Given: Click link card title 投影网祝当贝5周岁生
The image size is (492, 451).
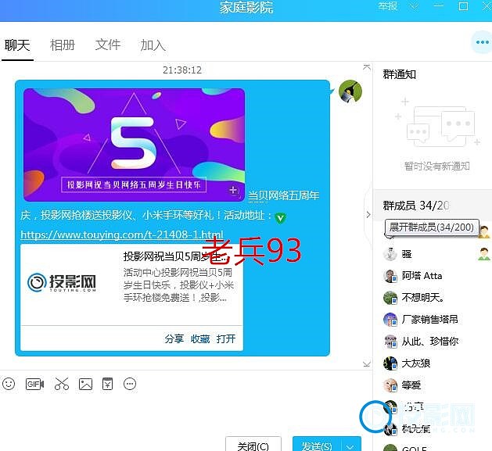Looking at the screenshot, I should click(174, 256).
